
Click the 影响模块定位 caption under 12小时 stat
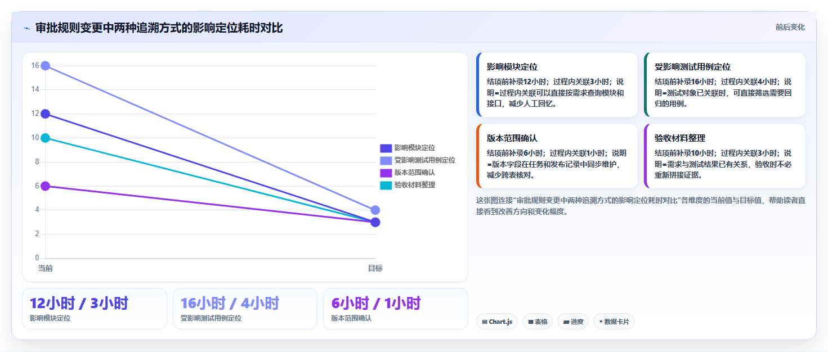click(x=50, y=318)
